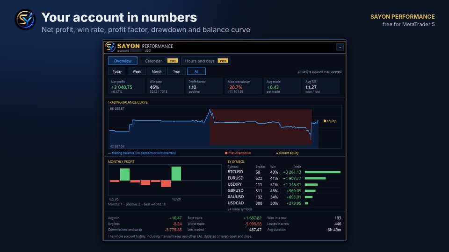This screenshot has height=252, width=449.
Task: Click the current equity legend marker
Action: [x=277, y=154]
